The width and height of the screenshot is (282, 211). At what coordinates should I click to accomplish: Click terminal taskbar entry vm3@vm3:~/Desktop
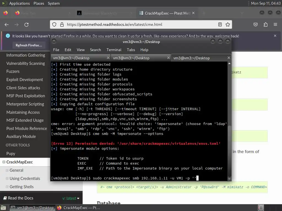32,208
